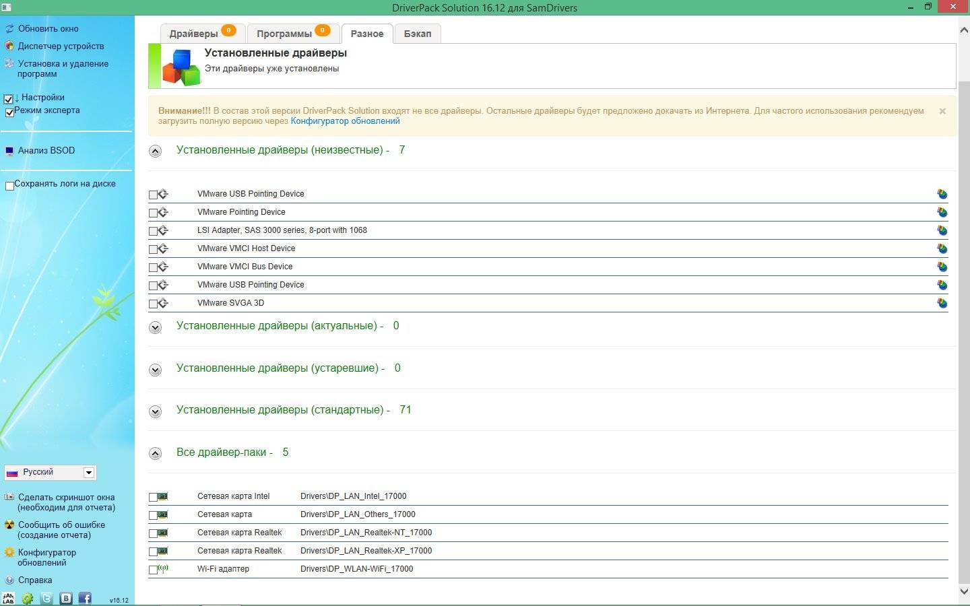Click Обновить окно link
Image resolution: width=970 pixels, height=606 pixels.
pyautogui.click(x=48, y=29)
